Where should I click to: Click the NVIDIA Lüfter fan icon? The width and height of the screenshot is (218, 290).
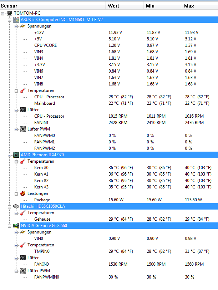23,258
